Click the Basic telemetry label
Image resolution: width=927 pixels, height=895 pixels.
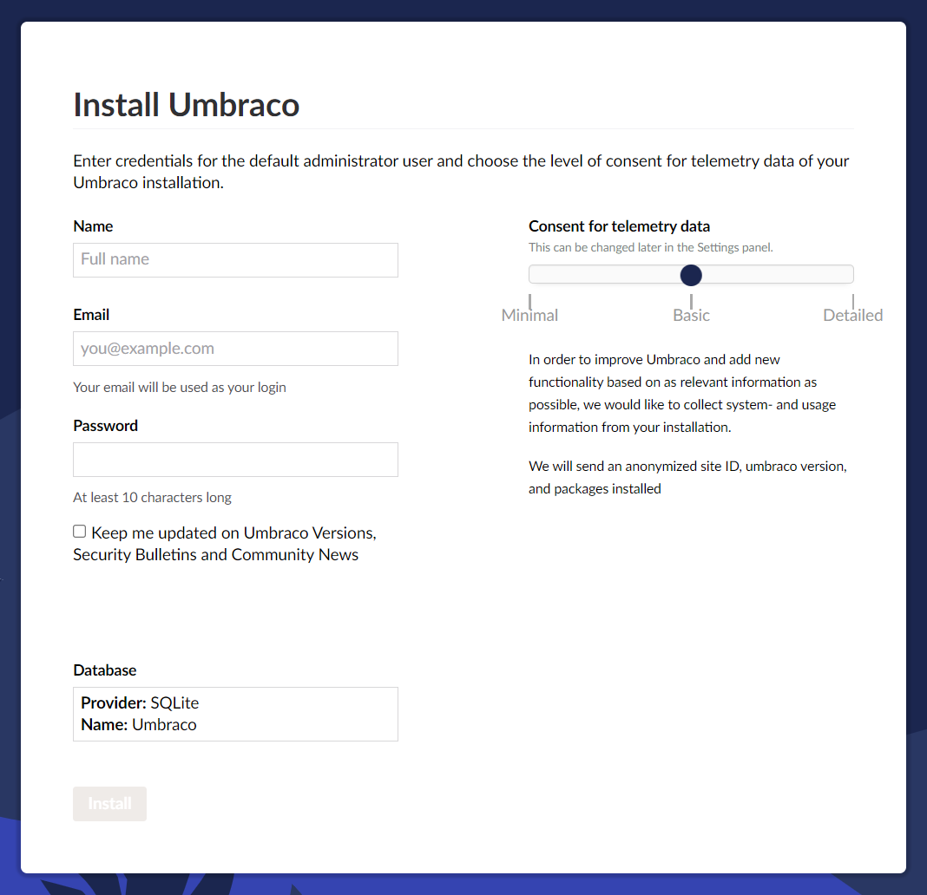(x=691, y=315)
